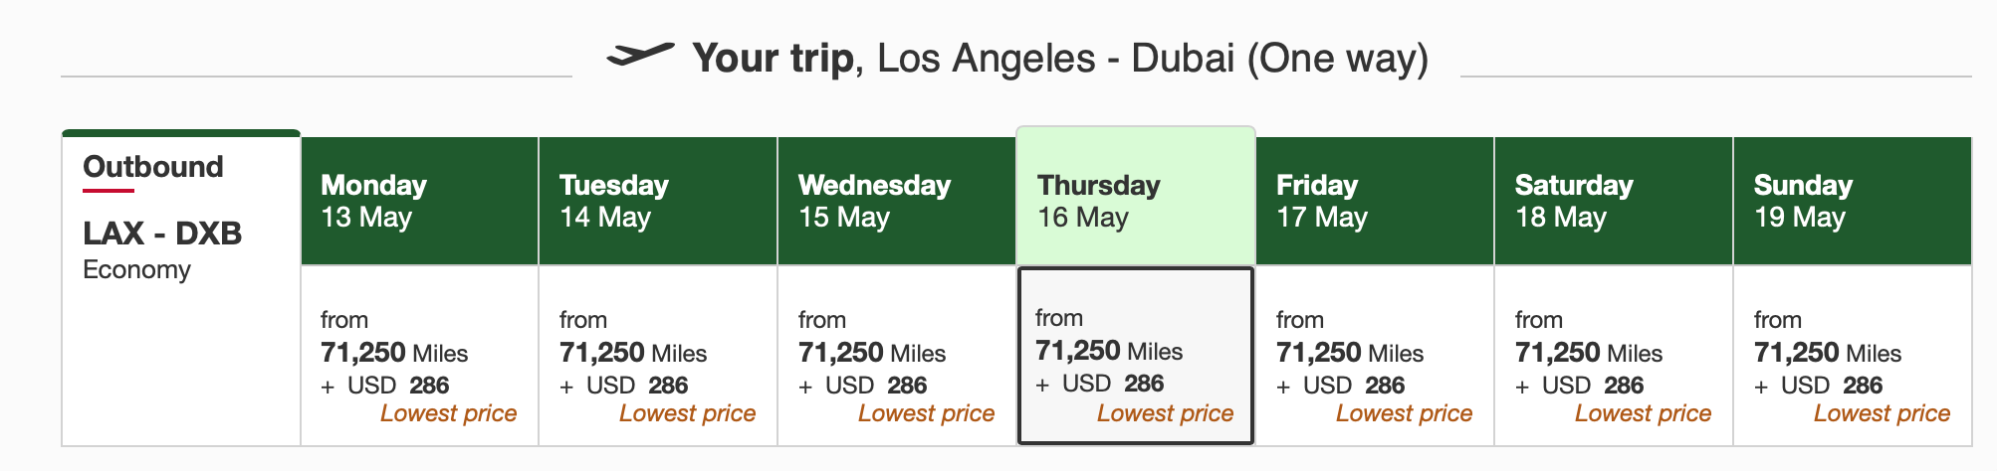Switch to the Monday 13 May date tab
Image resolution: width=1997 pixels, height=471 pixels.
click(419, 201)
